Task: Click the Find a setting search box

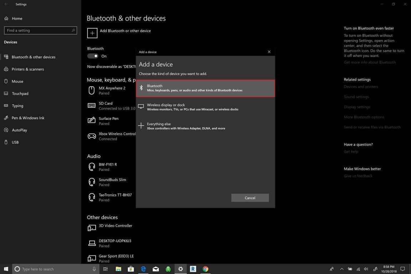Action: pos(40,30)
